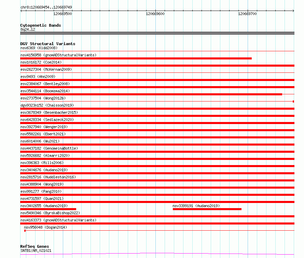The height and width of the screenshot is (258, 304).
Task: Click esv2627304 (McKernan2009) label
Action: (x=46, y=69)
